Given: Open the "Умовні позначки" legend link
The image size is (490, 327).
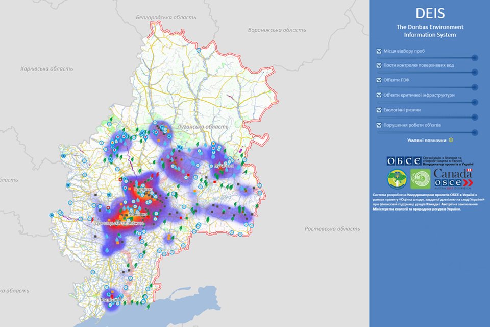Looking at the screenshot, I should (426, 141).
